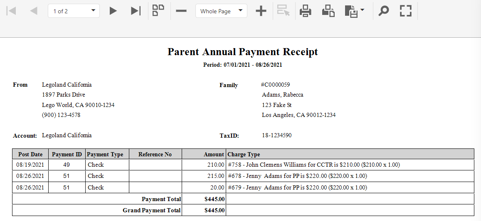
Task: Advance to the next report page
Action: tap(113, 11)
